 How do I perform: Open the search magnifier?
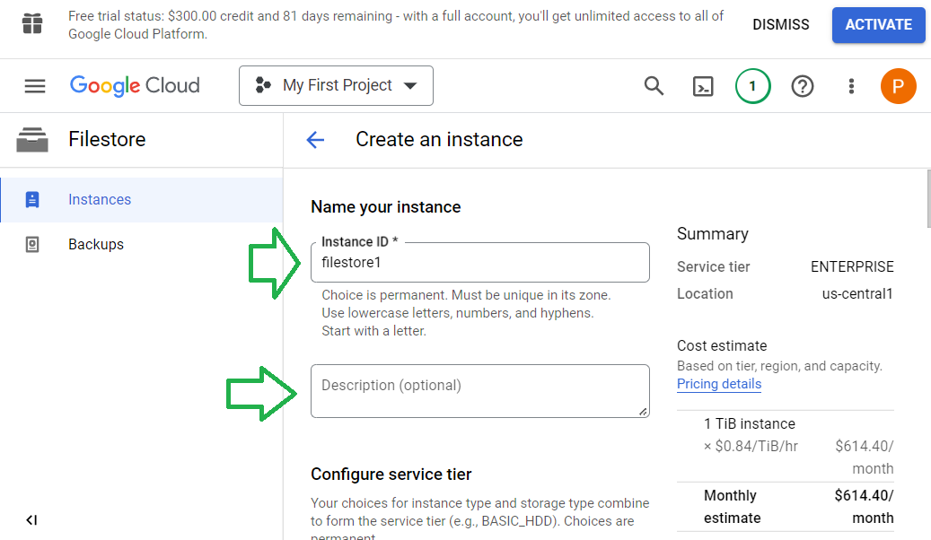click(x=654, y=86)
